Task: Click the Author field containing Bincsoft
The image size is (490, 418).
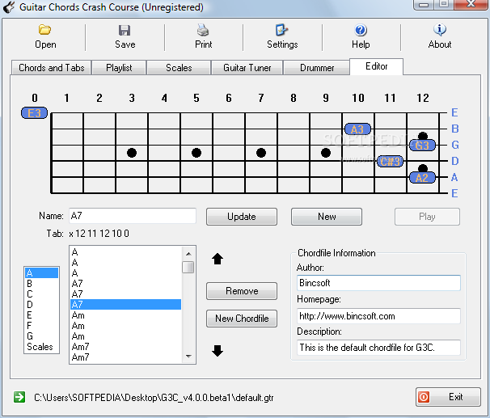Action: tap(378, 283)
